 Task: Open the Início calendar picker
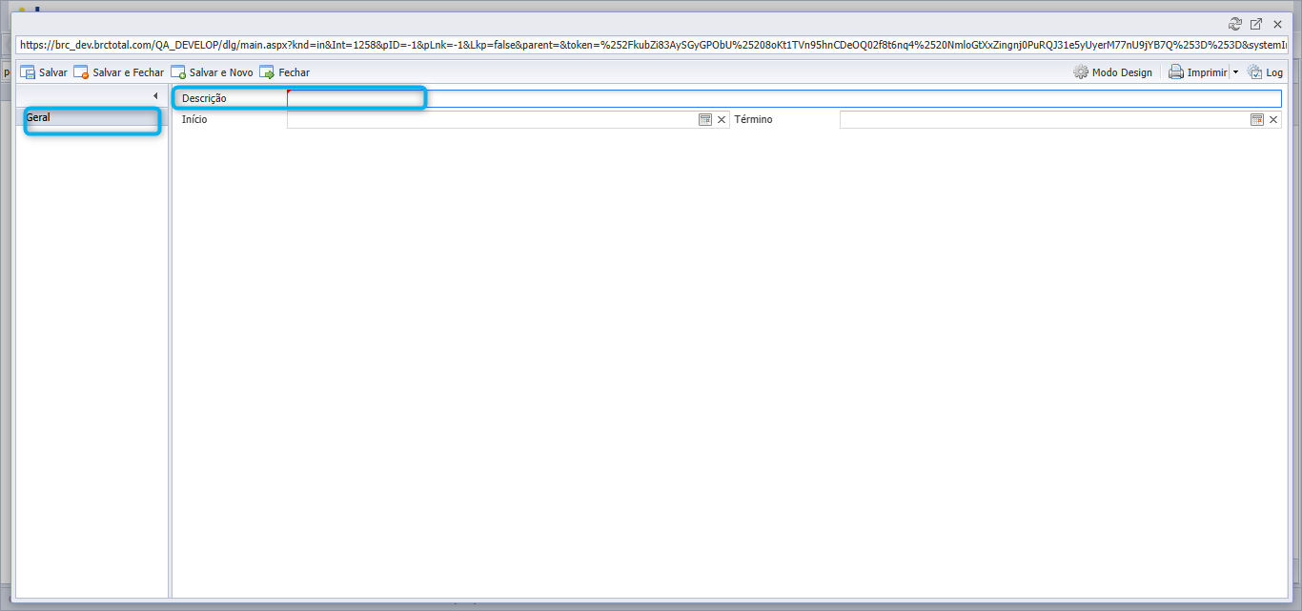click(x=705, y=120)
